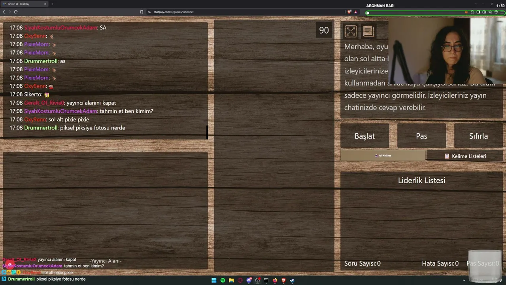Open the tab search dropdown chevron
Screen dimensions: 506x285
476,4
